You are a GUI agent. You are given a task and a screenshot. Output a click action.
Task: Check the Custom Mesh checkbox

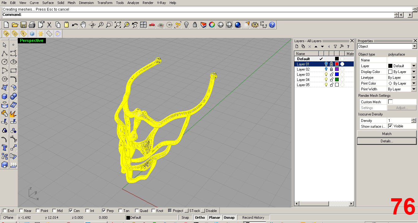pyautogui.click(x=390, y=102)
